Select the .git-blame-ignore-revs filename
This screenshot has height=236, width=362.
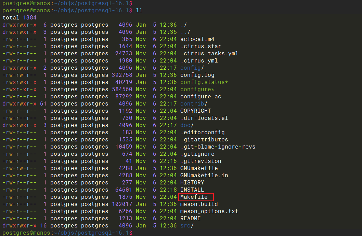[x=218, y=147]
